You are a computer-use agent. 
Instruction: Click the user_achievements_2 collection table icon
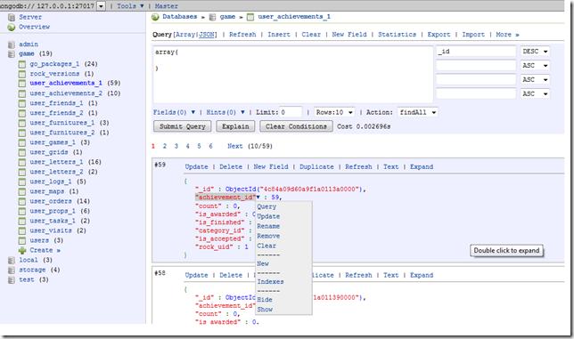click(x=22, y=93)
